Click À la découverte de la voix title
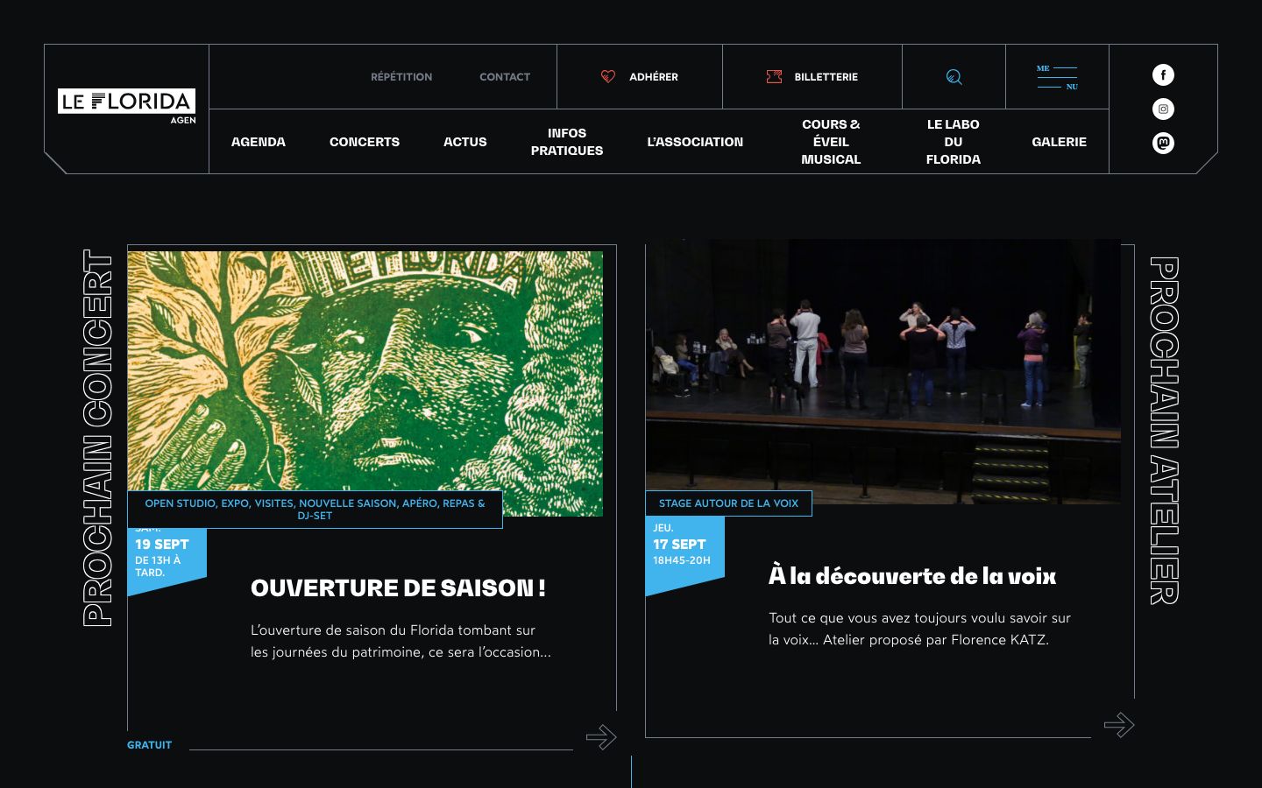The width and height of the screenshot is (1262, 788). point(912,576)
